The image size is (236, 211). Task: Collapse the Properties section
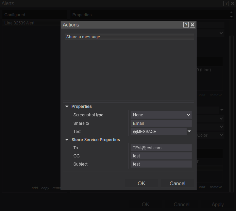(67, 107)
